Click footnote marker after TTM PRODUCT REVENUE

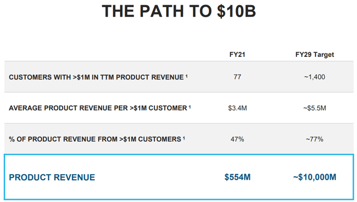pos(186,76)
